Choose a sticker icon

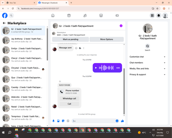click(63, 121)
